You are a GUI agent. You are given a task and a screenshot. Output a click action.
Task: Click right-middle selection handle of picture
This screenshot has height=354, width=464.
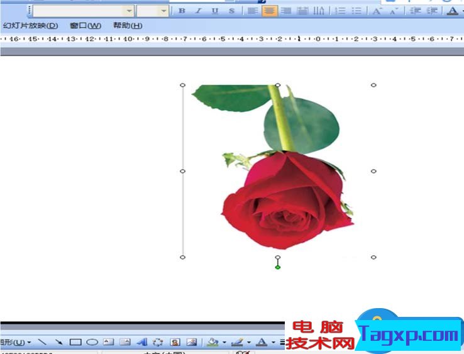click(373, 171)
